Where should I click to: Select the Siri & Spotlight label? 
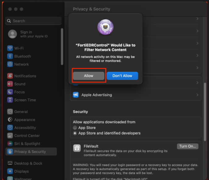pos(27,144)
